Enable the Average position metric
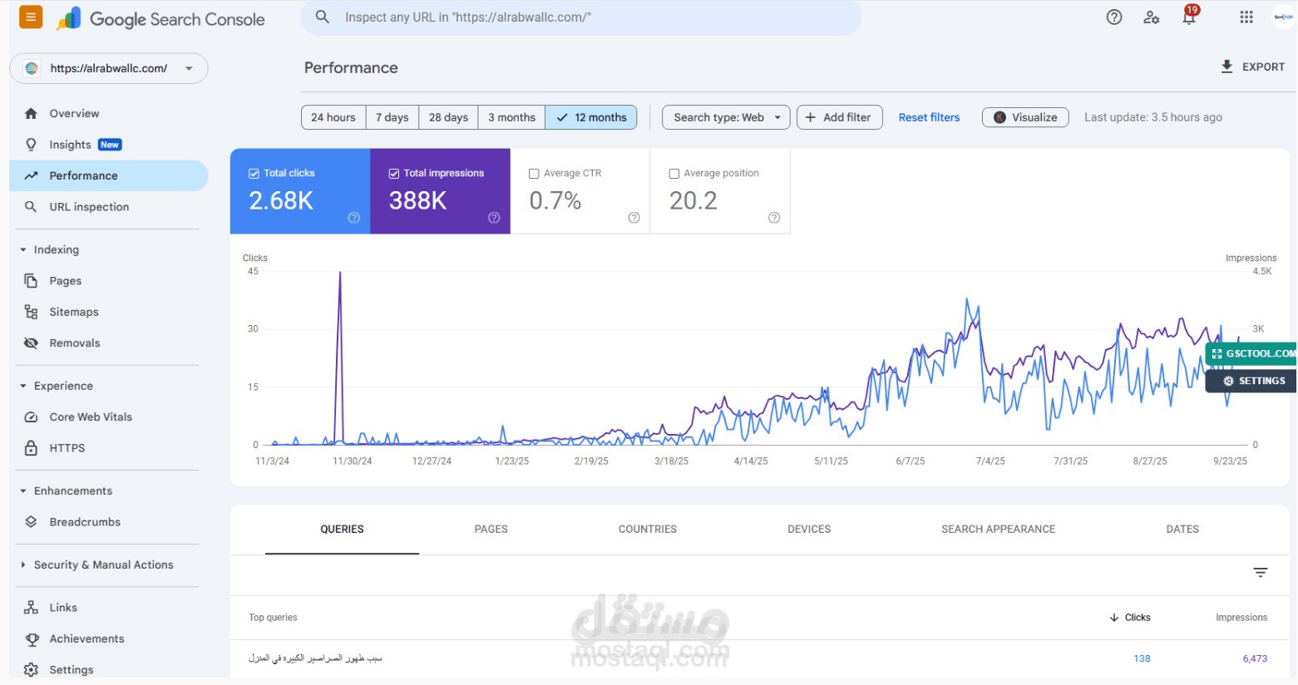Viewport: 1298px width, 685px height. coord(674,174)
